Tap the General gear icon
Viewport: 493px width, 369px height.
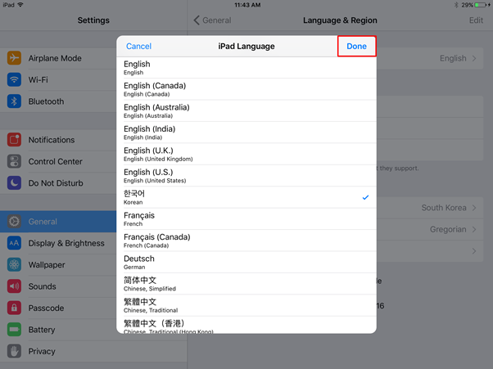14,222
